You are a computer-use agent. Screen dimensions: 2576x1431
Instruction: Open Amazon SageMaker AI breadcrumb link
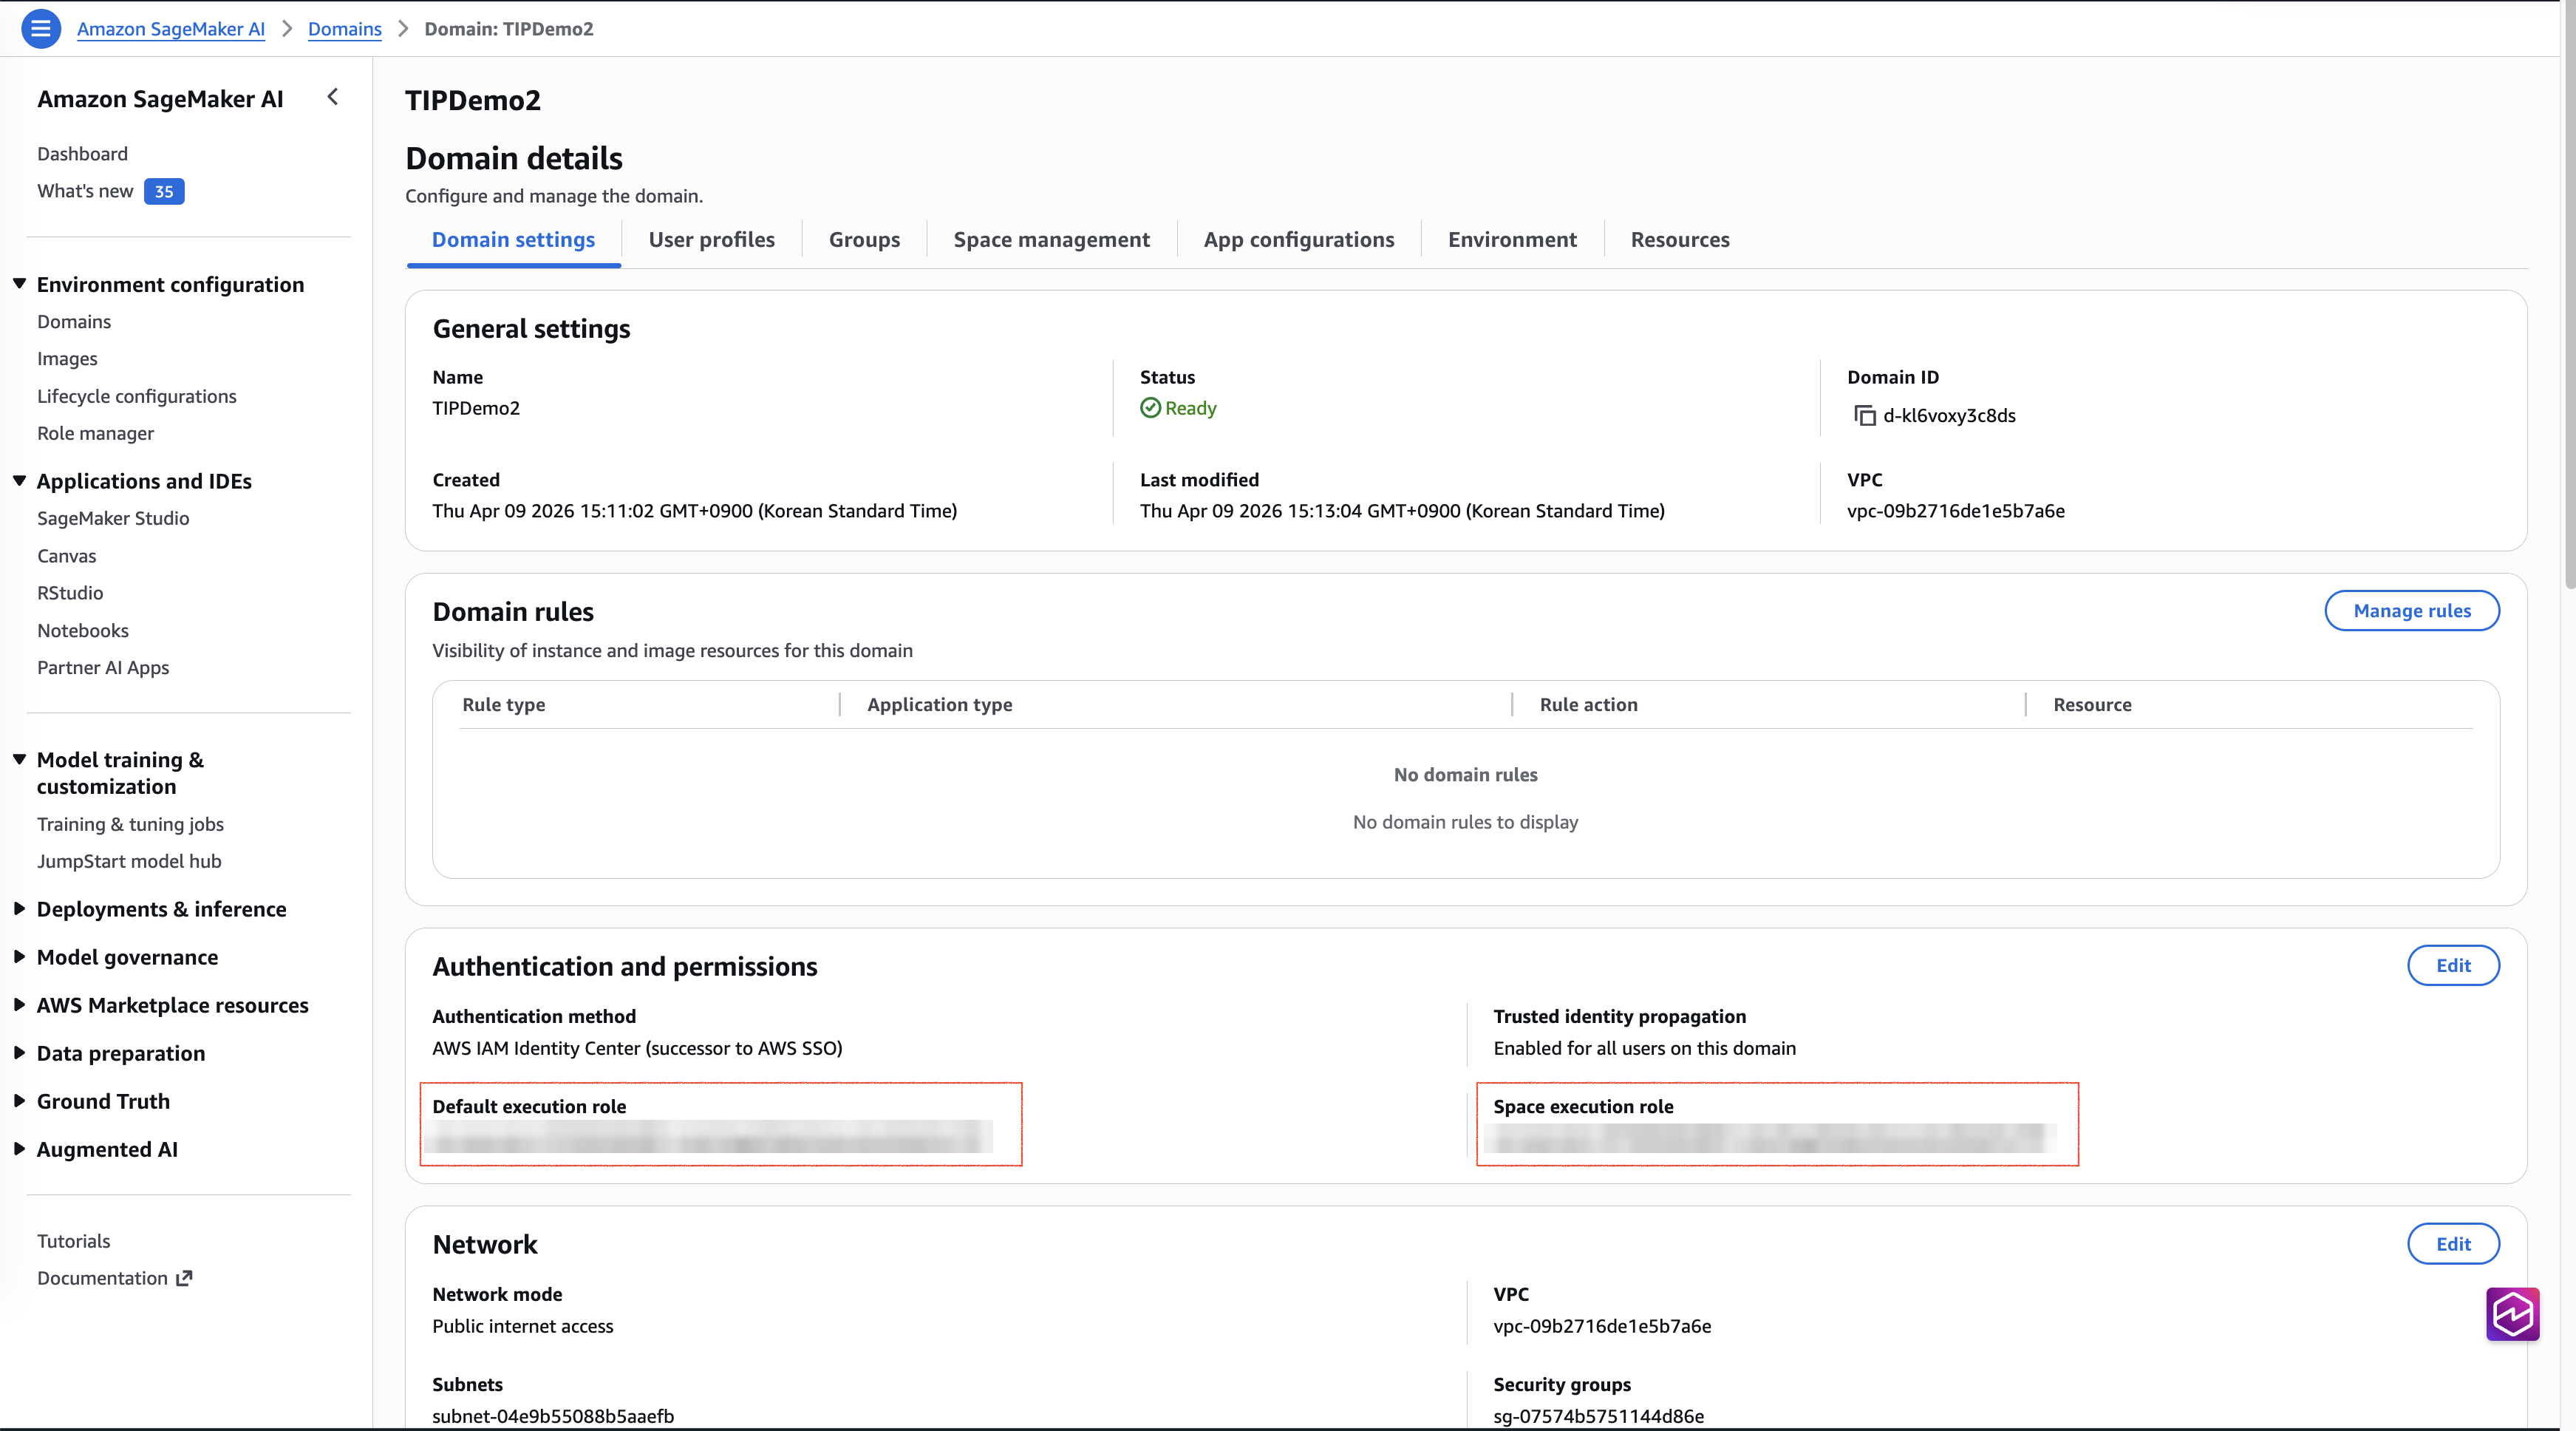pyautogui.click(x=171, y=29)
